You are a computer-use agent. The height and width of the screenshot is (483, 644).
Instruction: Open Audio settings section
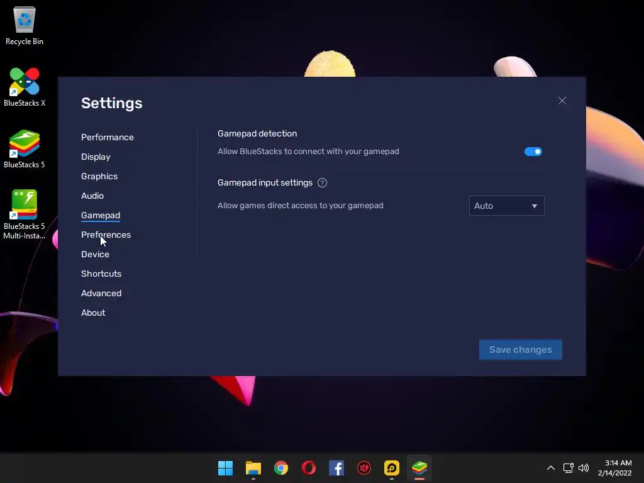coord(92,196)
